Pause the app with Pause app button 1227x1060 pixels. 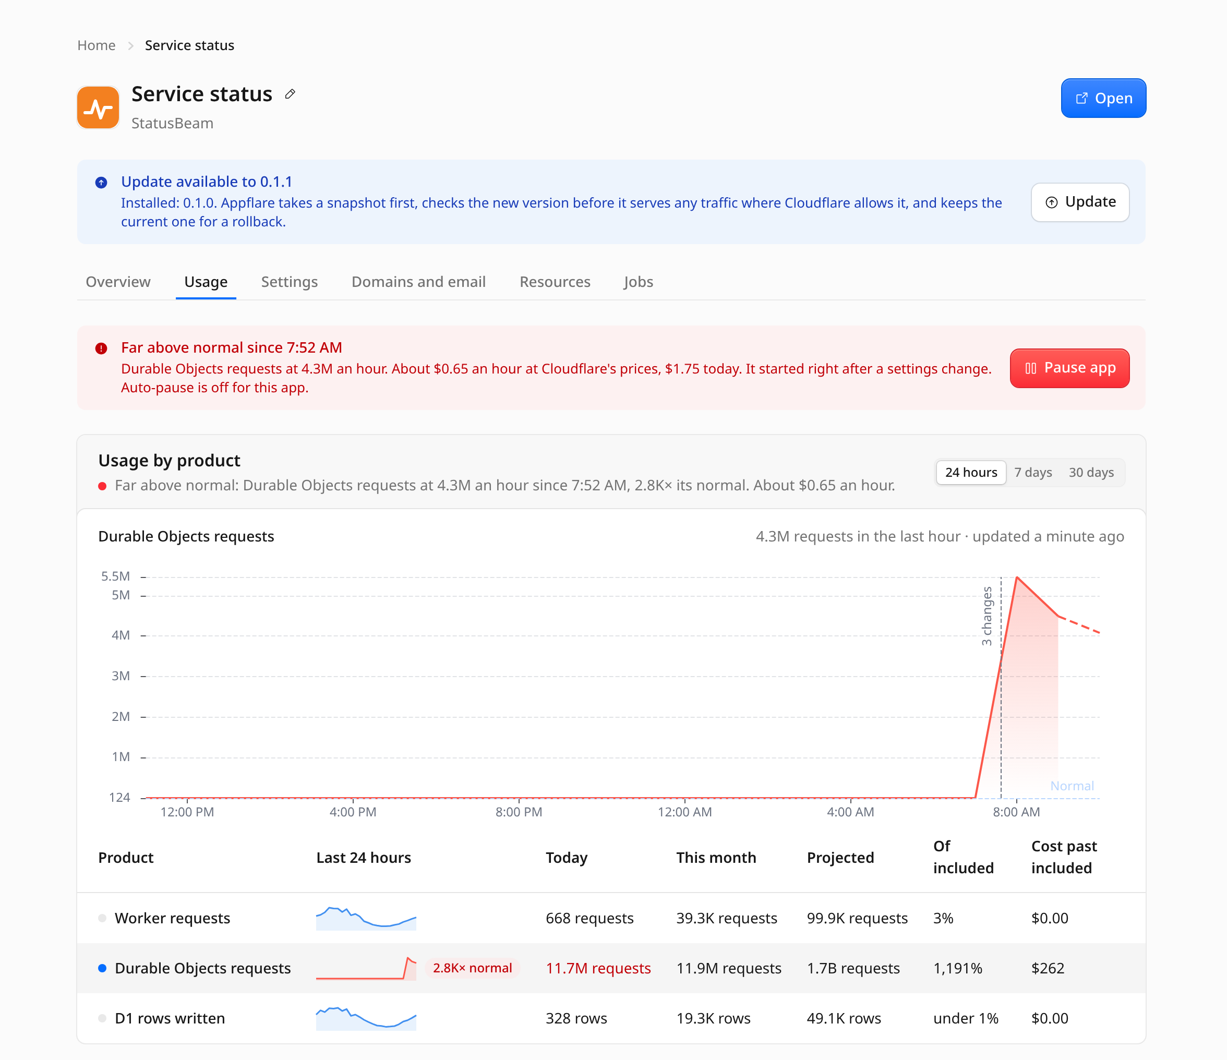[1069, 368]
